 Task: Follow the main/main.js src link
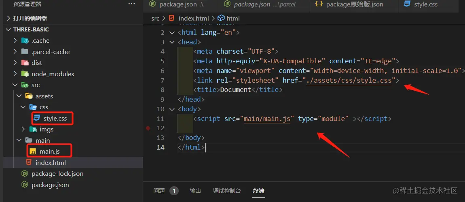coord(267,119)
